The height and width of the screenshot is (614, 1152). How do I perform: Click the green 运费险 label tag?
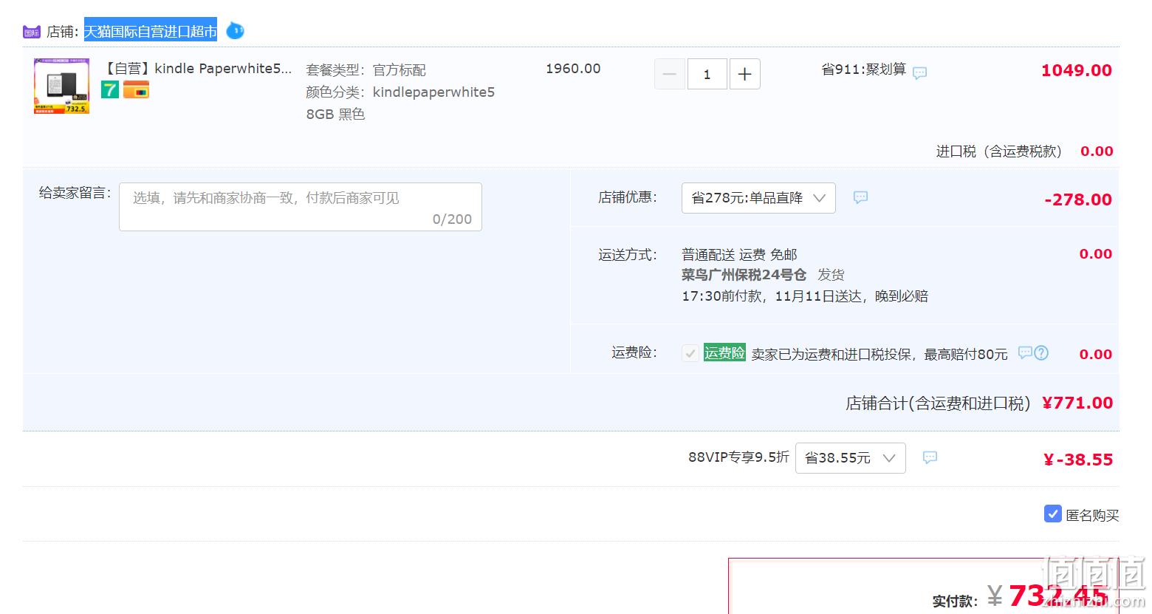pyautogui.click(x=724, y=353)
